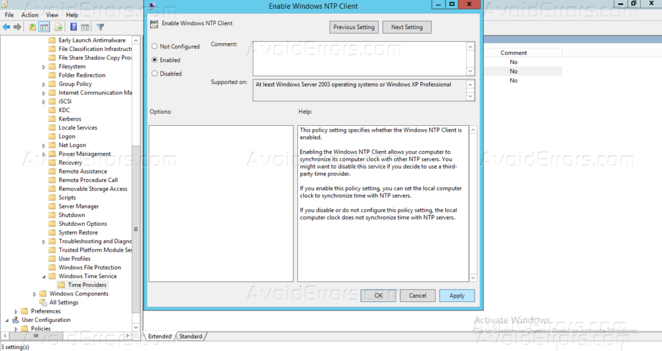Click the All Settings icon in tree
Image resolution: width=662 pixels, height=351 pixels.
pyautogui.click(x=43, y=302)
